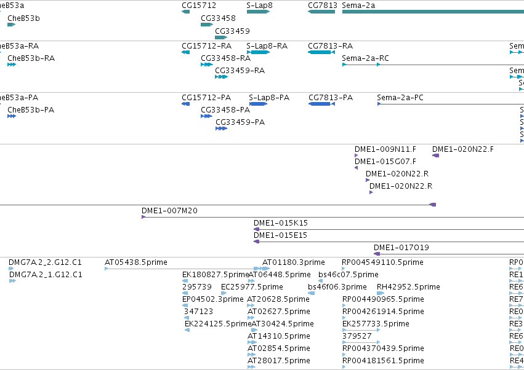Screen dimensions: 524x370
Task: Click AT02854.5prime EST label
Action: pyautogui.click(x=279, y=348)
